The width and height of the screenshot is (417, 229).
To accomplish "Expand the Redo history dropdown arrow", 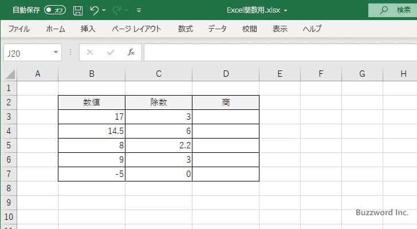I will tap(127, 10).
